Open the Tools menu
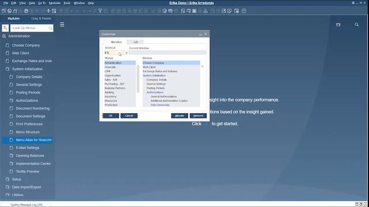 (67, 3)
